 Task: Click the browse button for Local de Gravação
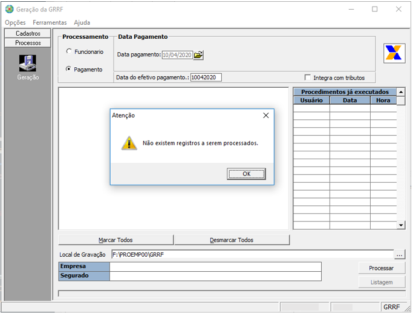399,255
